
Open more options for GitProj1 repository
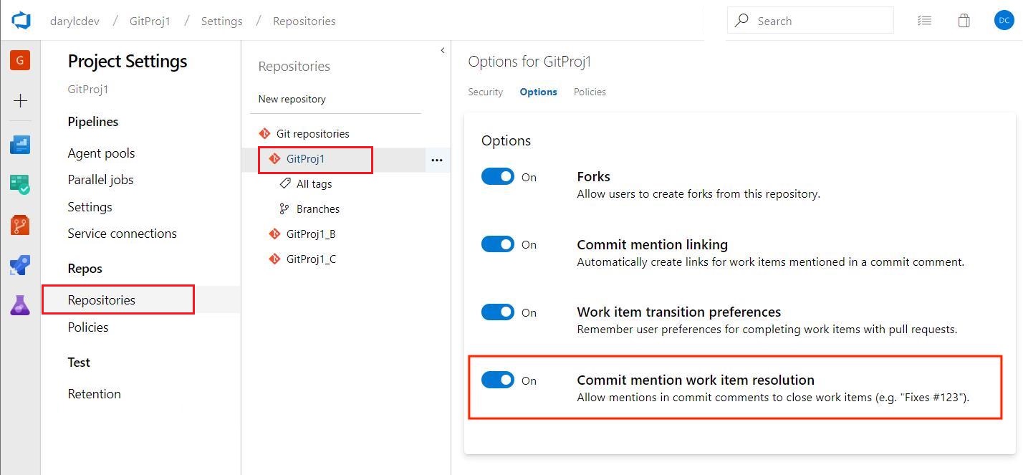[x=437, y=160]
